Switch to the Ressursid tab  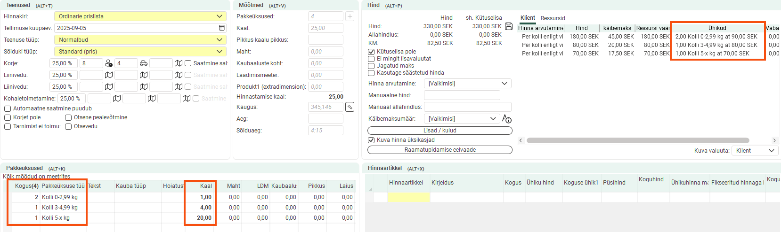[553, 18]
